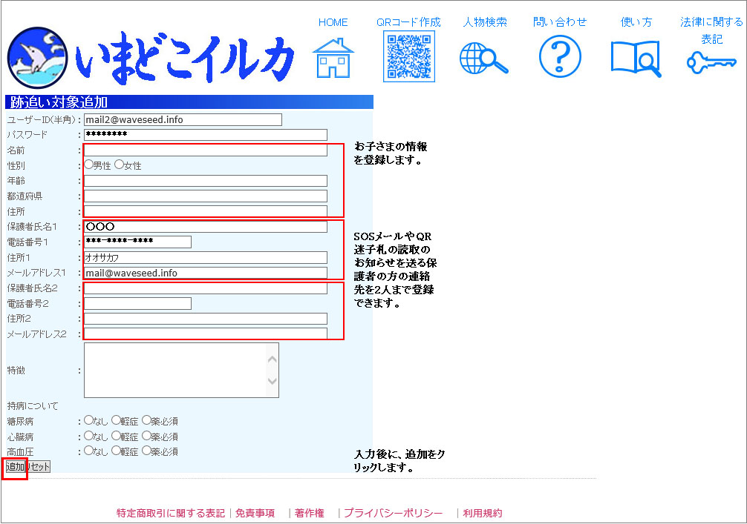Click the dolphin logo image
747x524 pixels.
pyautogui.click(x=37, y=58)
